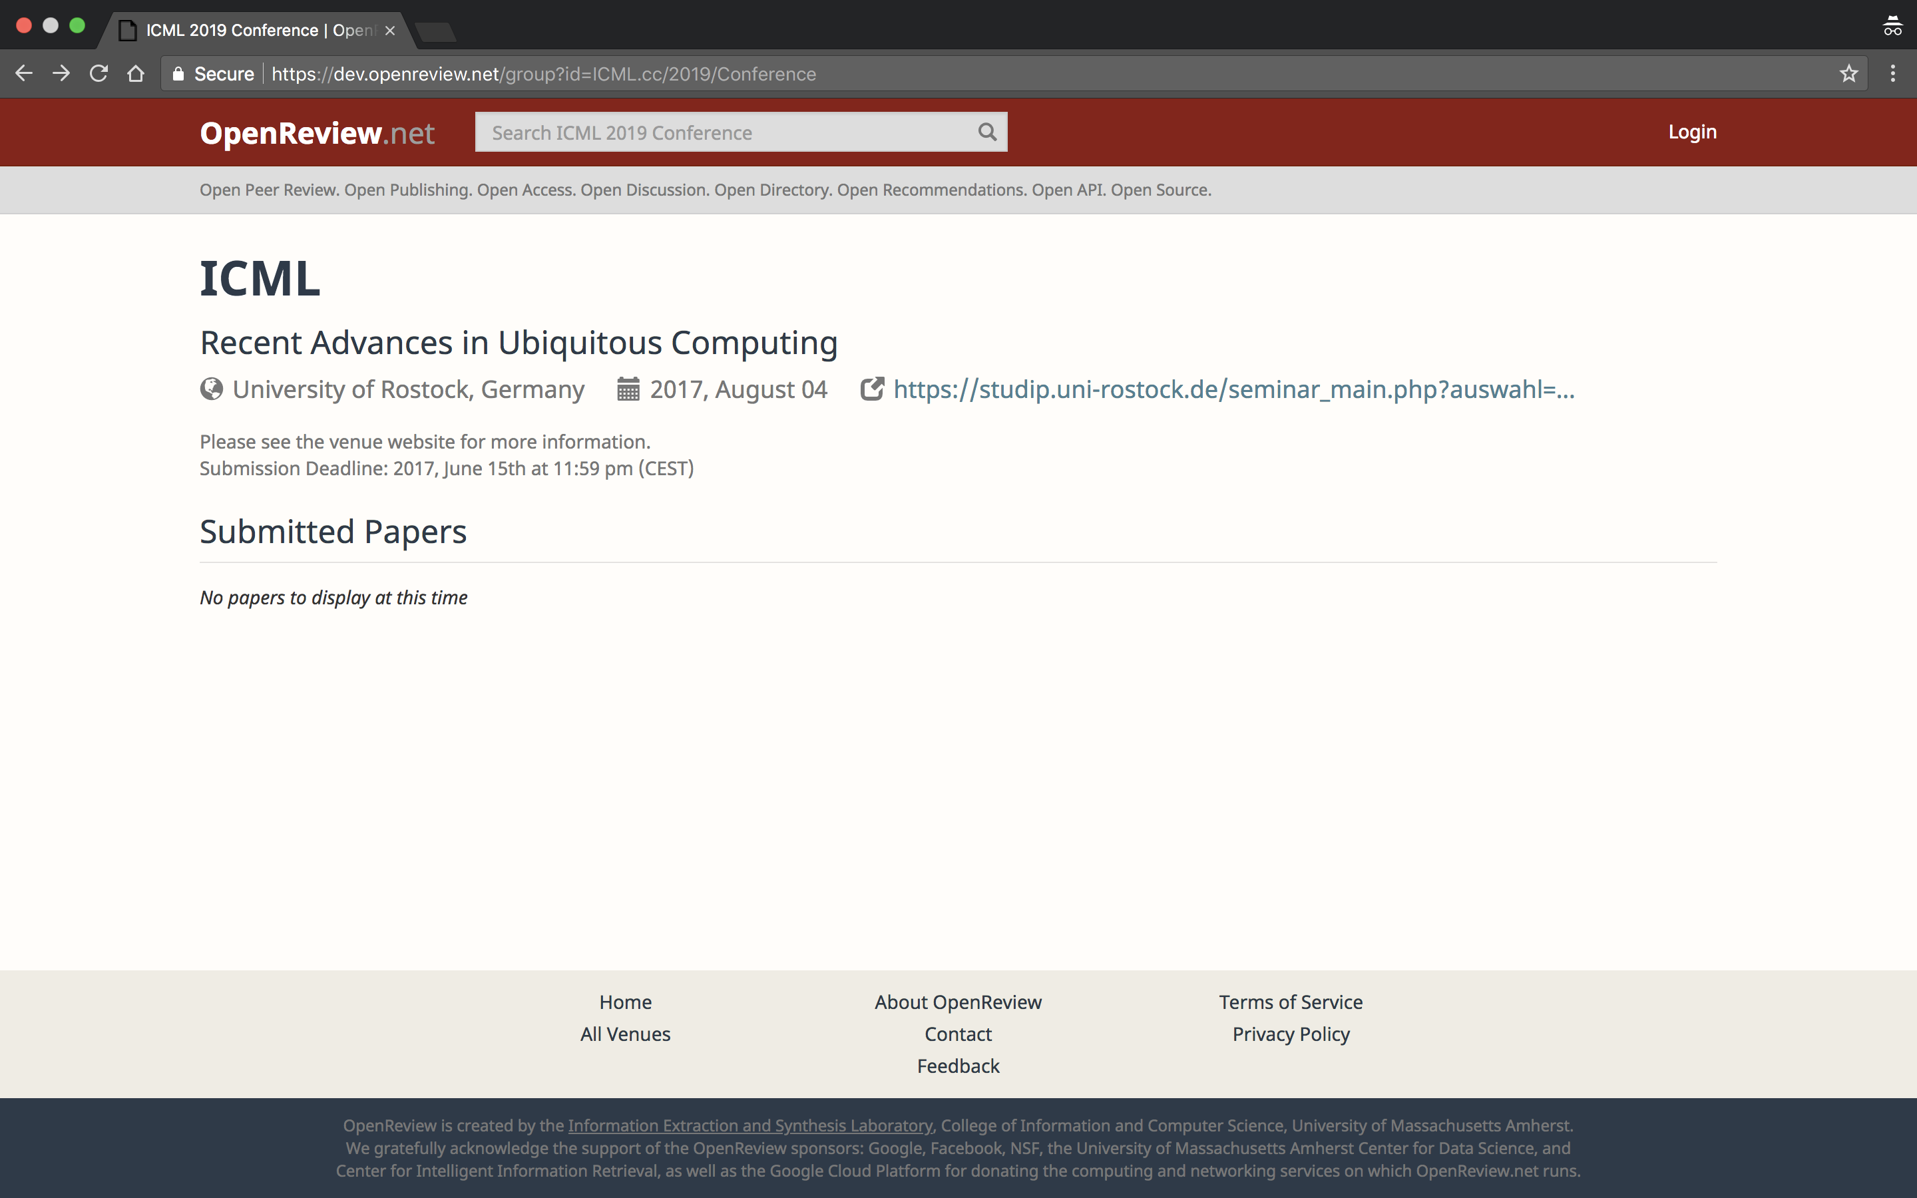This screenshot has width=1917, height=1198.
Task: Click the 'Open Peer Review. Open Publishing' tagline
Action: pos(705,190)
